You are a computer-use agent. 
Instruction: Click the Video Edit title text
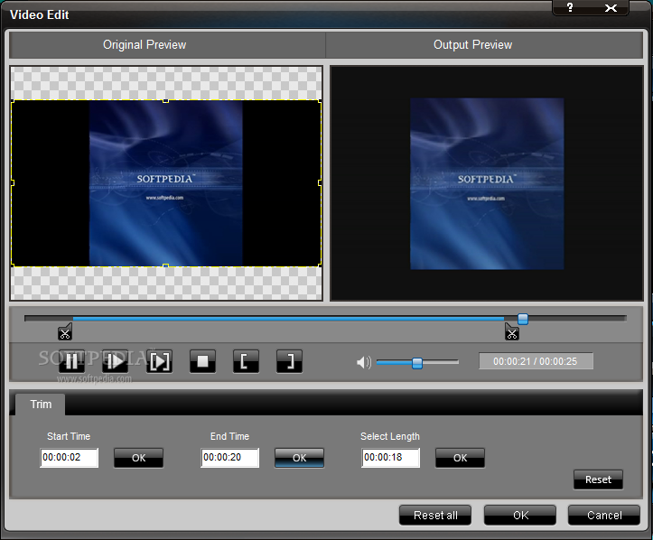click(40, 15)
